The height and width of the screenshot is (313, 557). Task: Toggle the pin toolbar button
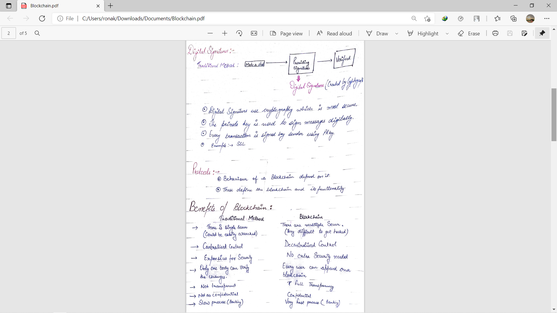pos(542,33)
